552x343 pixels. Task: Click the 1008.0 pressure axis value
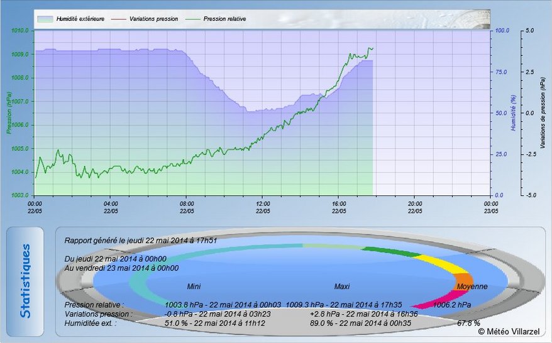click(20, 78)
